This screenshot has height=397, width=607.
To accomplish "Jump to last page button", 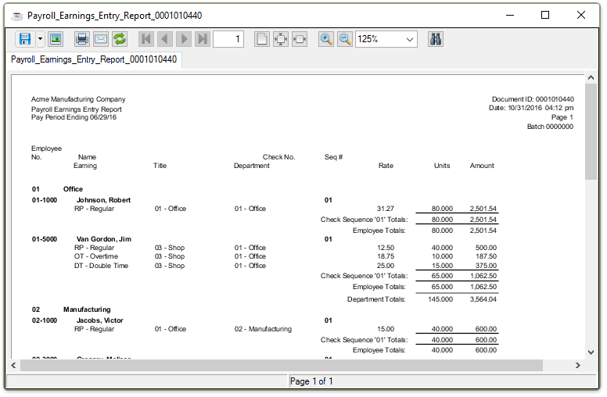I will click(x=203, y=39).
